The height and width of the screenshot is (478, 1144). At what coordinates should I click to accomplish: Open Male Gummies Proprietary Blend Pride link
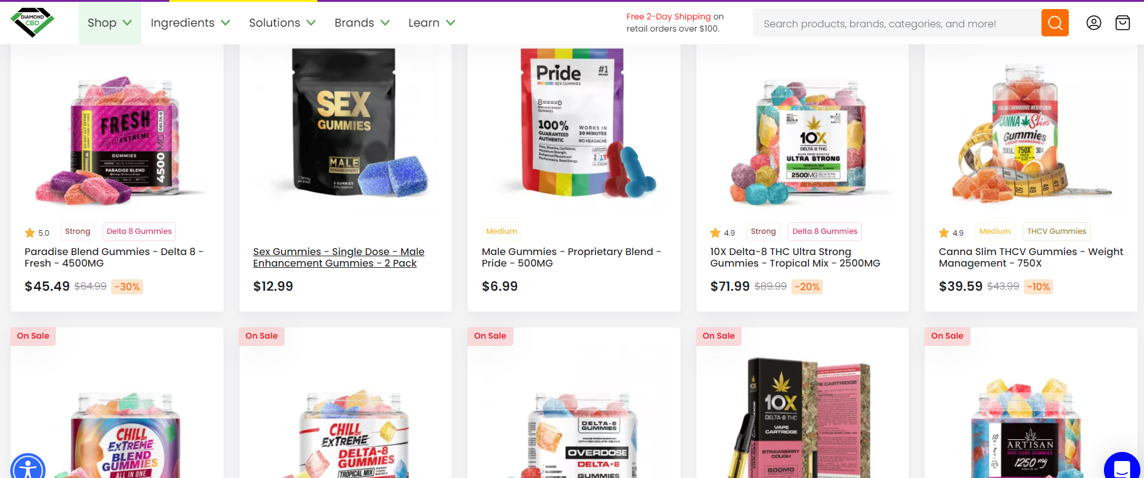point(571,257)
